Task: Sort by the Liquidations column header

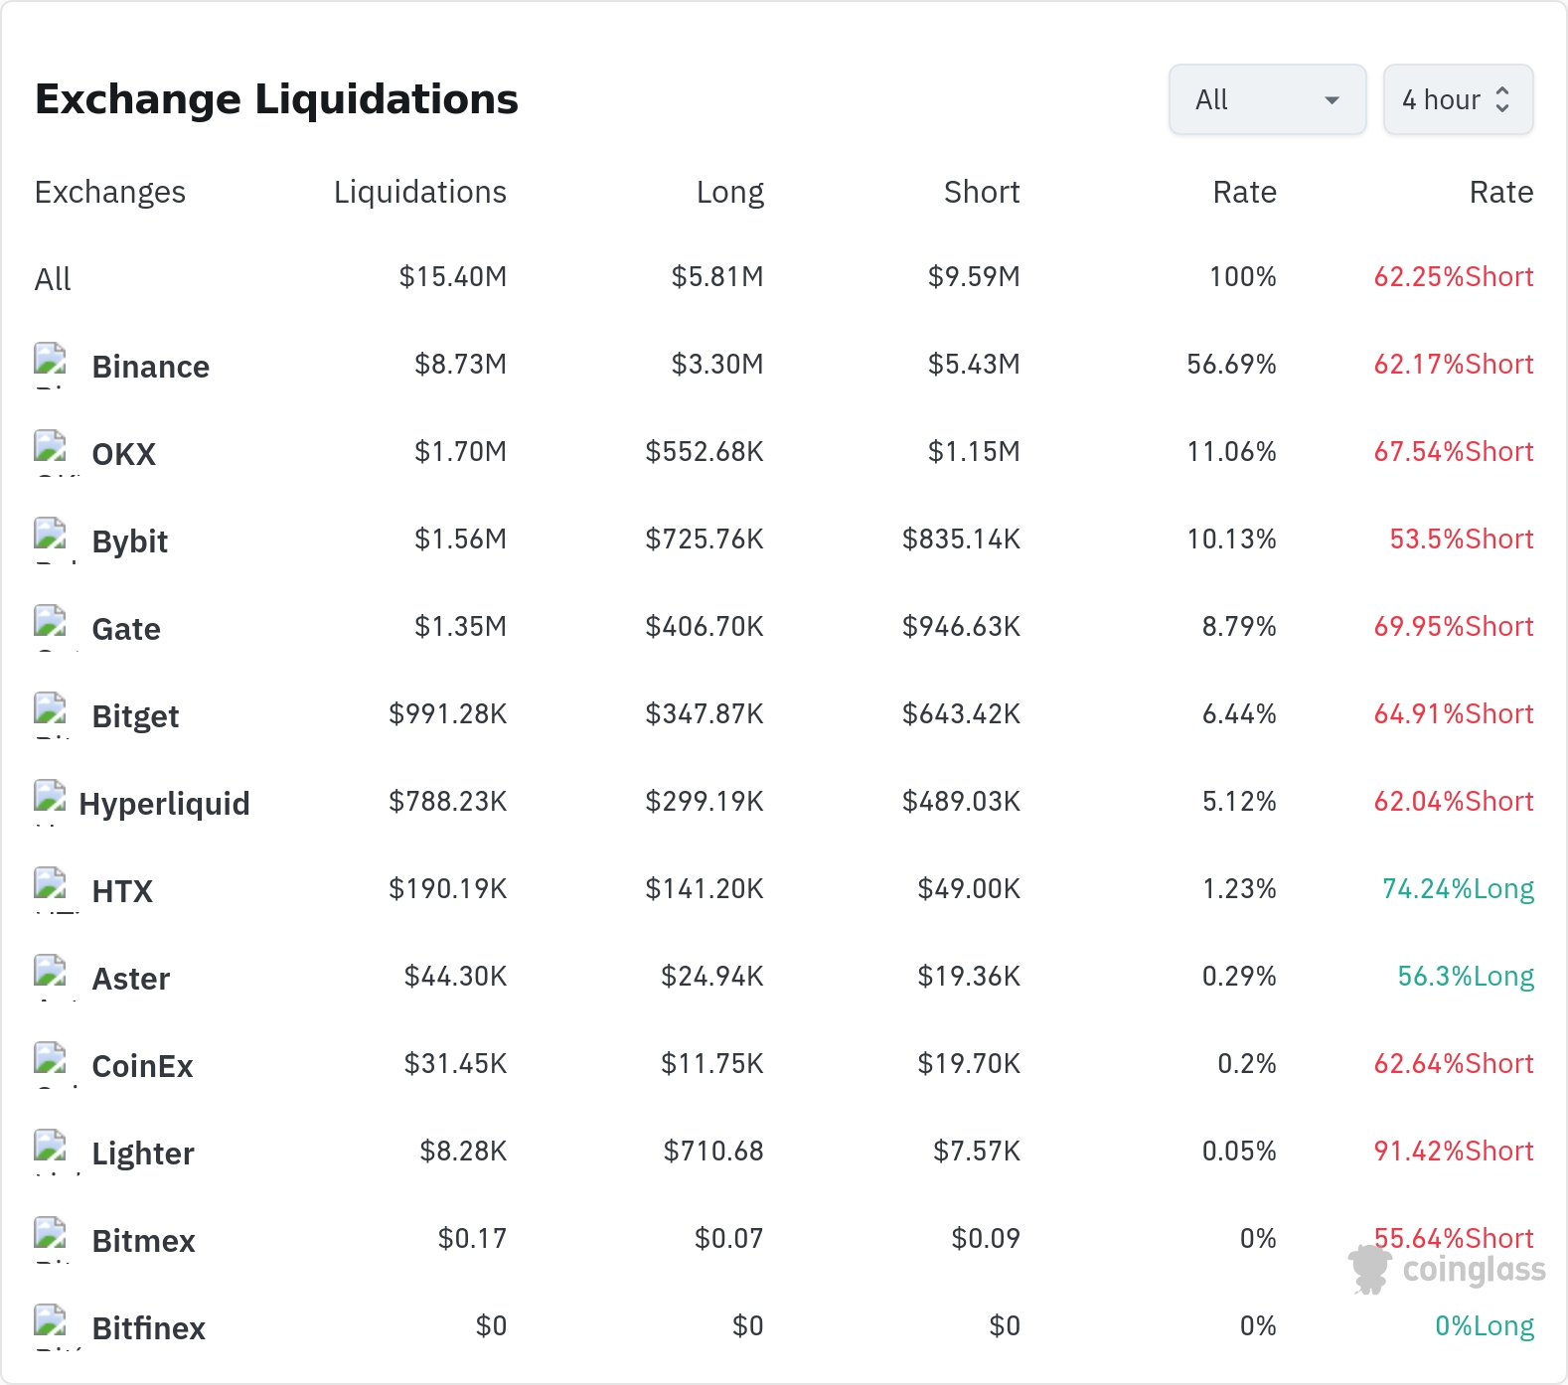Action: tap(420, 192)
